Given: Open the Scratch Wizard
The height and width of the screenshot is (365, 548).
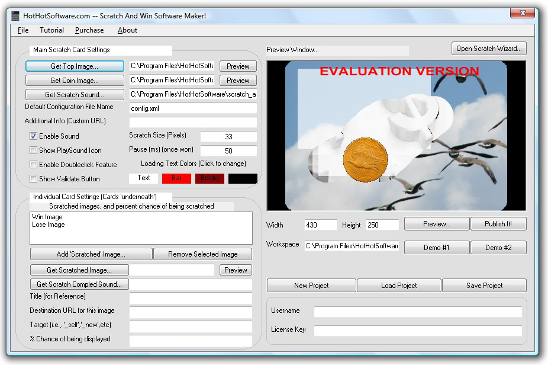Looking at the screenshot, I should 489,49.
